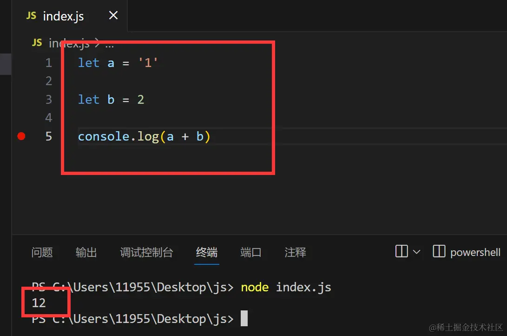The height and width of the screenshot is (336, 507).
Task: Click the split terminal icon
Action: pos(402,251)
